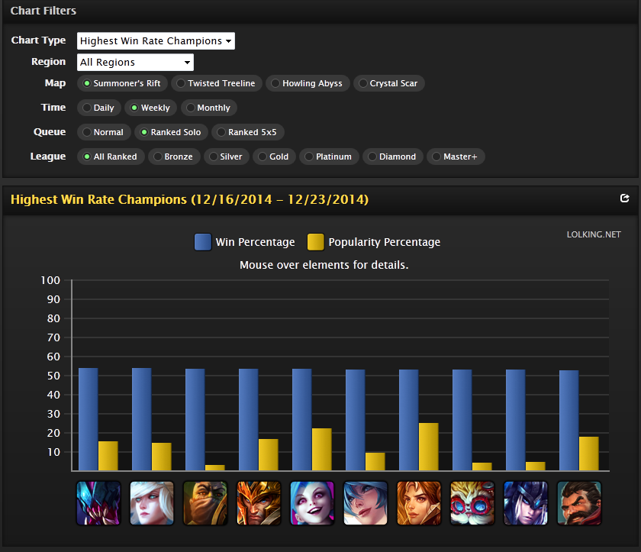
Task: Click the Win Percentage legend label
Action: pyautogui.click(x=255, y=242)
